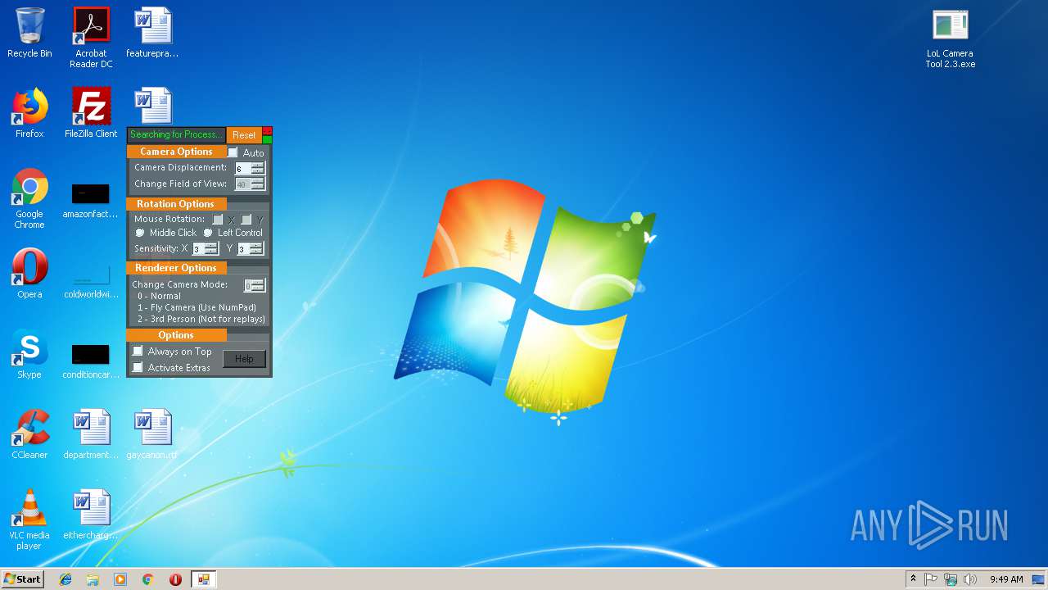The width and height of the screenshot is (1048, 590).
Task: Select the Acrobat Reader DC shortcut
Action: [91, 38]
